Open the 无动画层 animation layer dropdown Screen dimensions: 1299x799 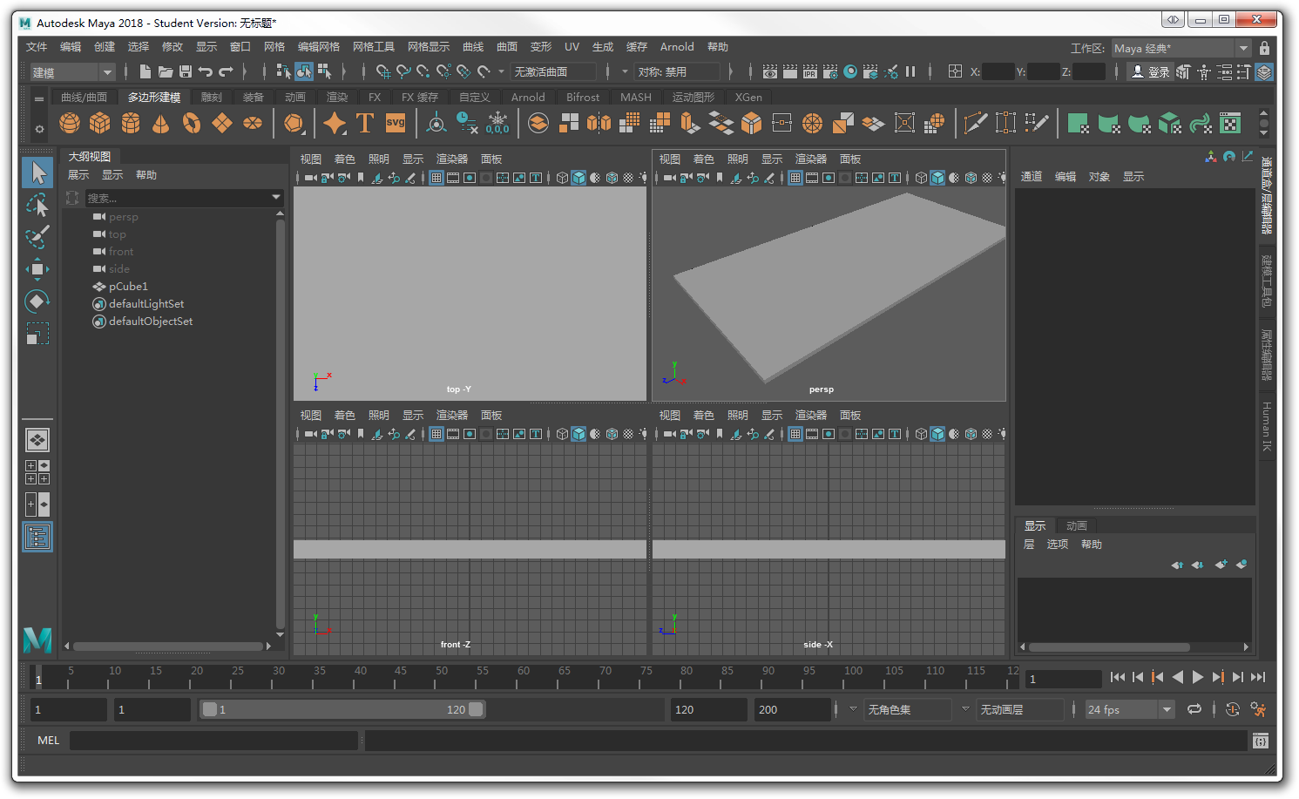[1020, 709]
